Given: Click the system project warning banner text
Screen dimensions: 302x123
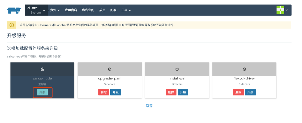Looking at the screenshot, I should tap(97, 25).
